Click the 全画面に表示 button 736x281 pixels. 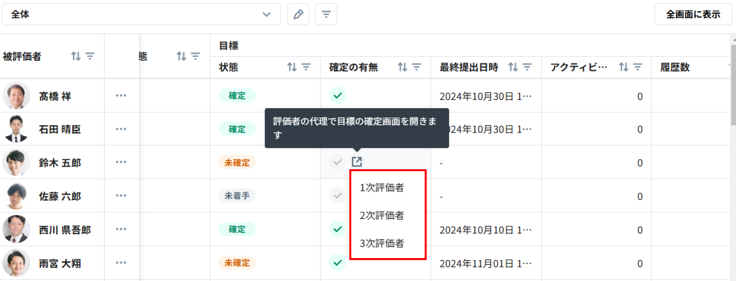point(693,14)
